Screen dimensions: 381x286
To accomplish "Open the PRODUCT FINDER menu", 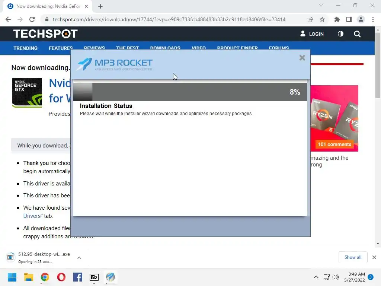I will pos(237,48).
